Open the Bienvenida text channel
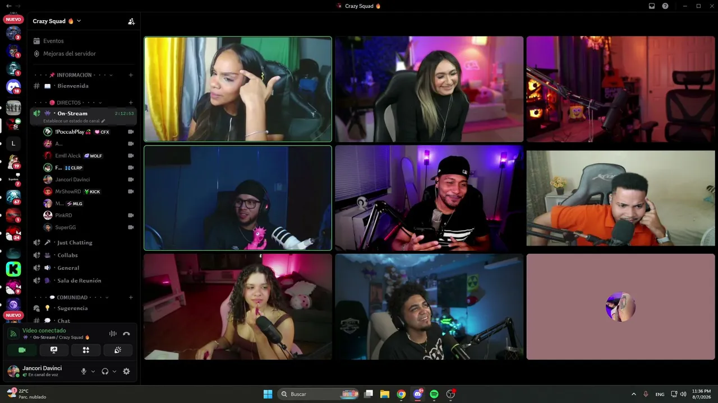The width and height of the screenshot is (718, 403). 84,86
